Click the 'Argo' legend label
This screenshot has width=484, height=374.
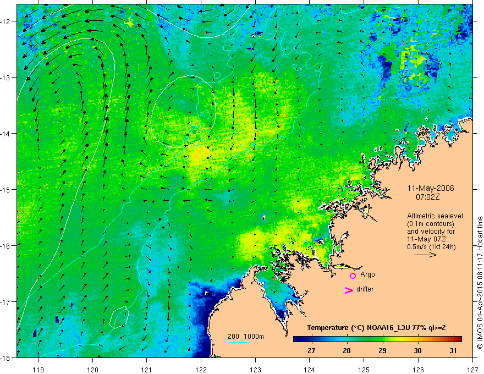(x=367, y=274)
